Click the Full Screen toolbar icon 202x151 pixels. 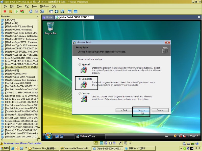coord(57,11)
